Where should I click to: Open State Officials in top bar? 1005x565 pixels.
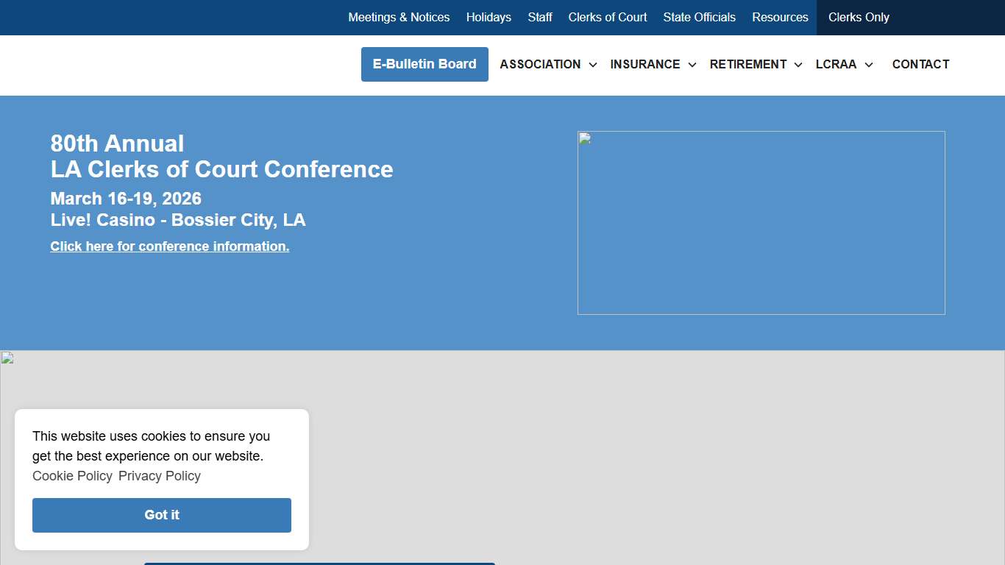pos(699,17)
